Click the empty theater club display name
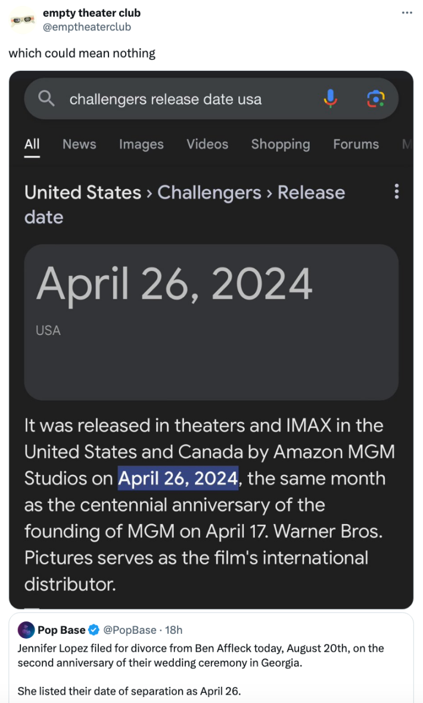The height and width of the screenshot is (703, 423). tap(92, 13)
